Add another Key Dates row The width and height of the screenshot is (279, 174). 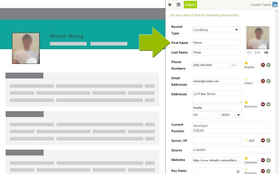[269, 171]
